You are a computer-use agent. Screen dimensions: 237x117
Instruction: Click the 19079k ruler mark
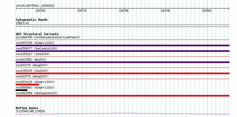click(x=165, y=11)
